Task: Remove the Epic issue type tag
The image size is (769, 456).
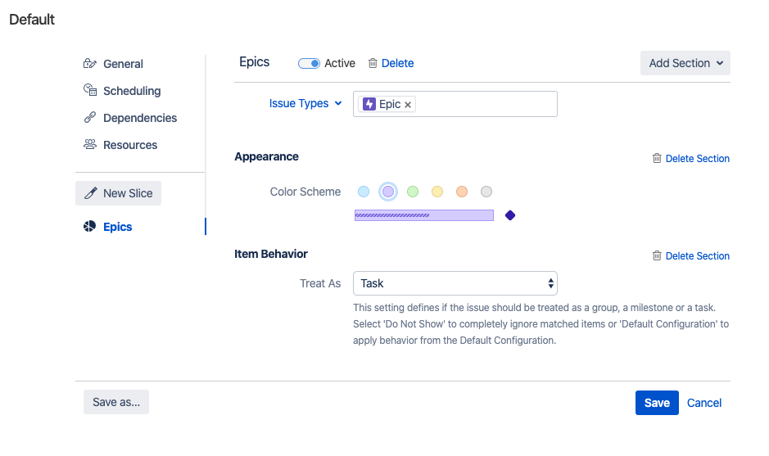Action: (x=408, y=105)
